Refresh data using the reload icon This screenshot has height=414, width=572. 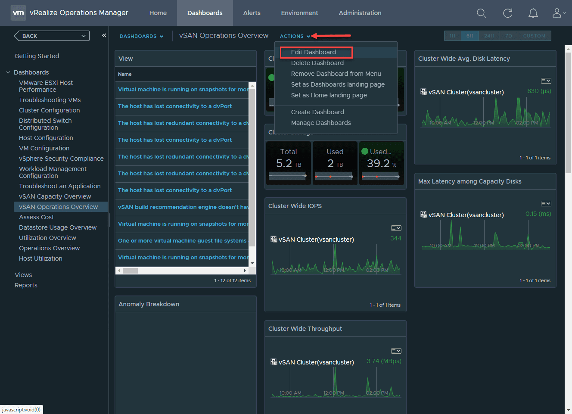click(507, 13)
